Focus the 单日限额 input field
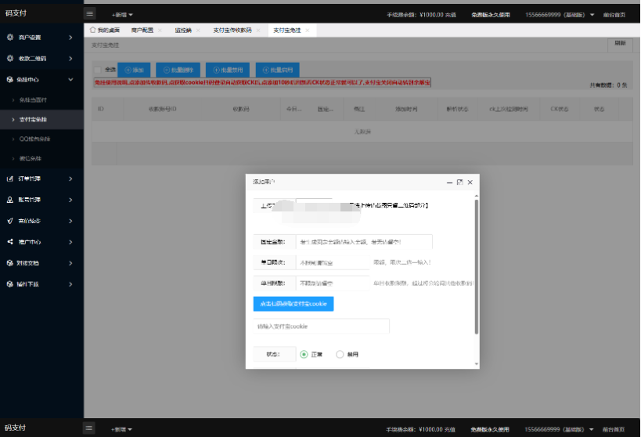This screenshot has height=437, width=641. [333, 284]
